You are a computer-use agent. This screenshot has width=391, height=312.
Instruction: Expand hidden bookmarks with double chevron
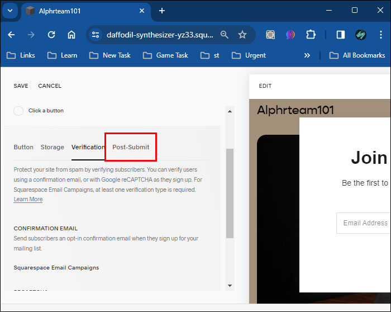click(x=307, y=55)
